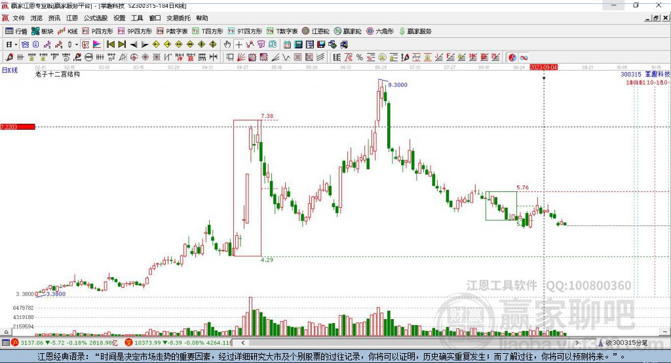Open the 帮助 menu

tap(202, 18)
